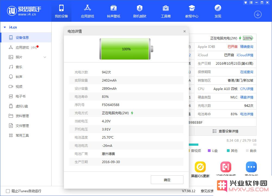Click the 已开启 Apple ID lock status
The height and width of the screenshot is (196, 272).
tap(232, 46)
